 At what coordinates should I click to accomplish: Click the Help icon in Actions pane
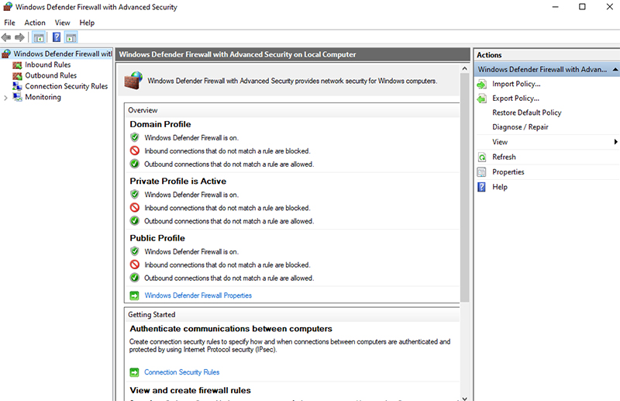[x=481, y=187]
